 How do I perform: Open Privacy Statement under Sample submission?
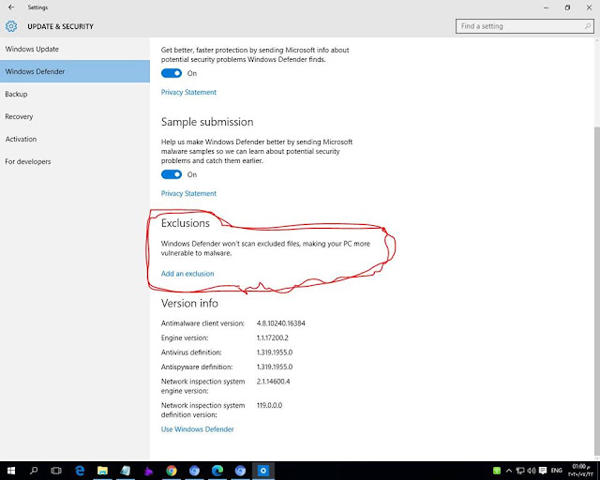[x=188, y=193]
